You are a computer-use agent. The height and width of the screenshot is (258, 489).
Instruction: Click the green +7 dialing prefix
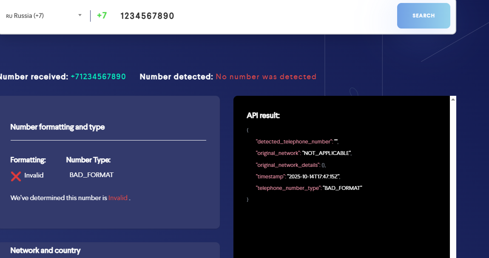coord(102,16)
